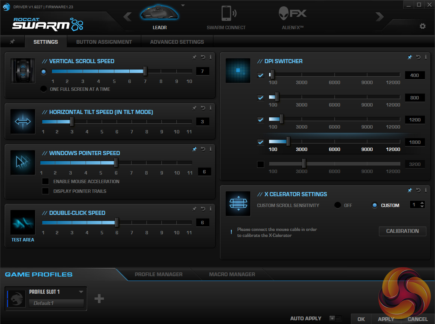
Task: Click the 1800 DPI slider handle
Action: pos(288,142)
